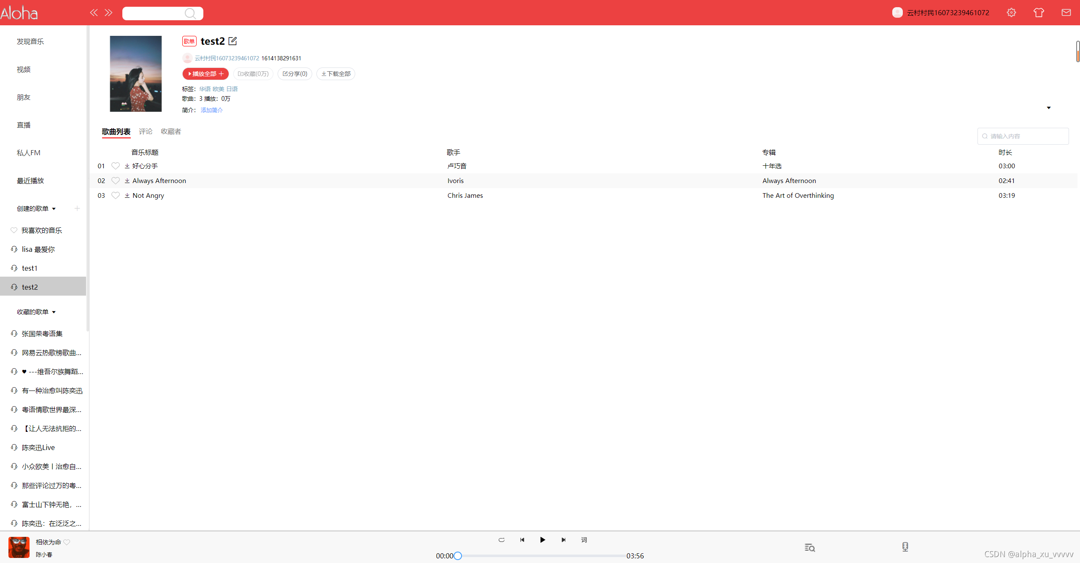1080x563 pixels.
Task: Collapse the 创建的歌单 section
Action: pyautogui.click(x=54, y=209)
